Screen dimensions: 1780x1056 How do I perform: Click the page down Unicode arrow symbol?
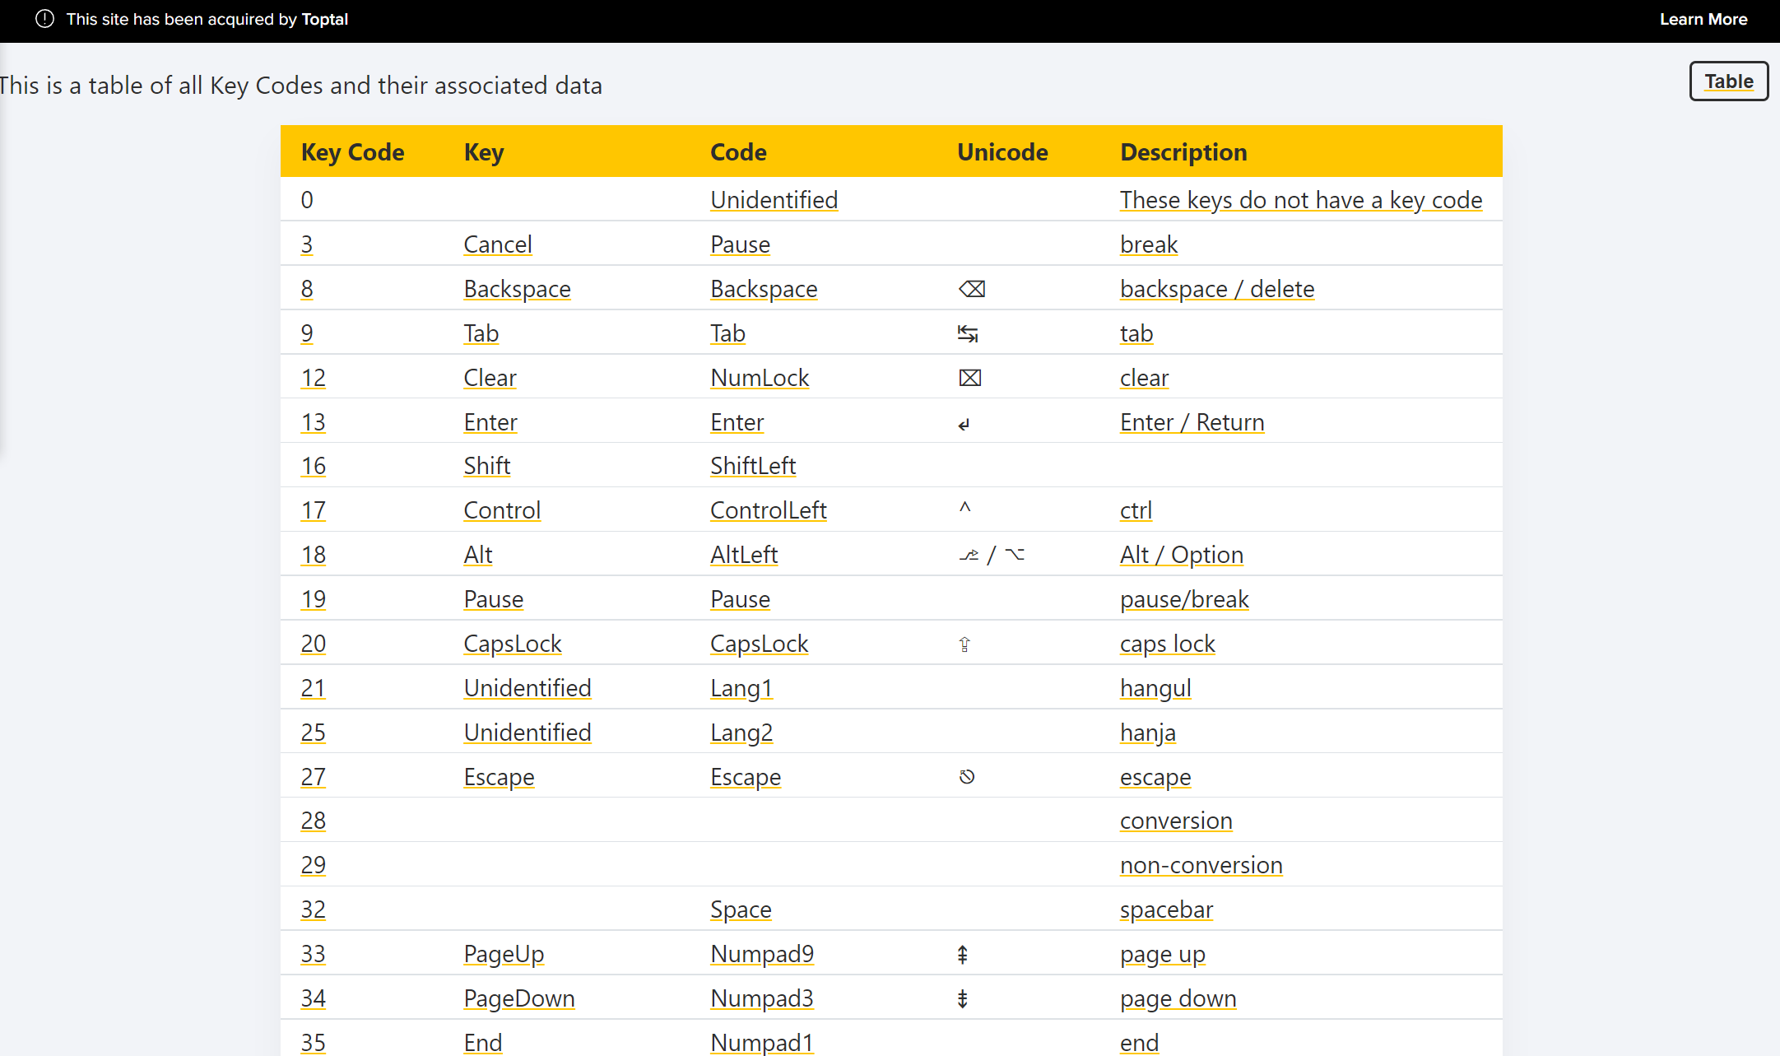click(962, 999)
